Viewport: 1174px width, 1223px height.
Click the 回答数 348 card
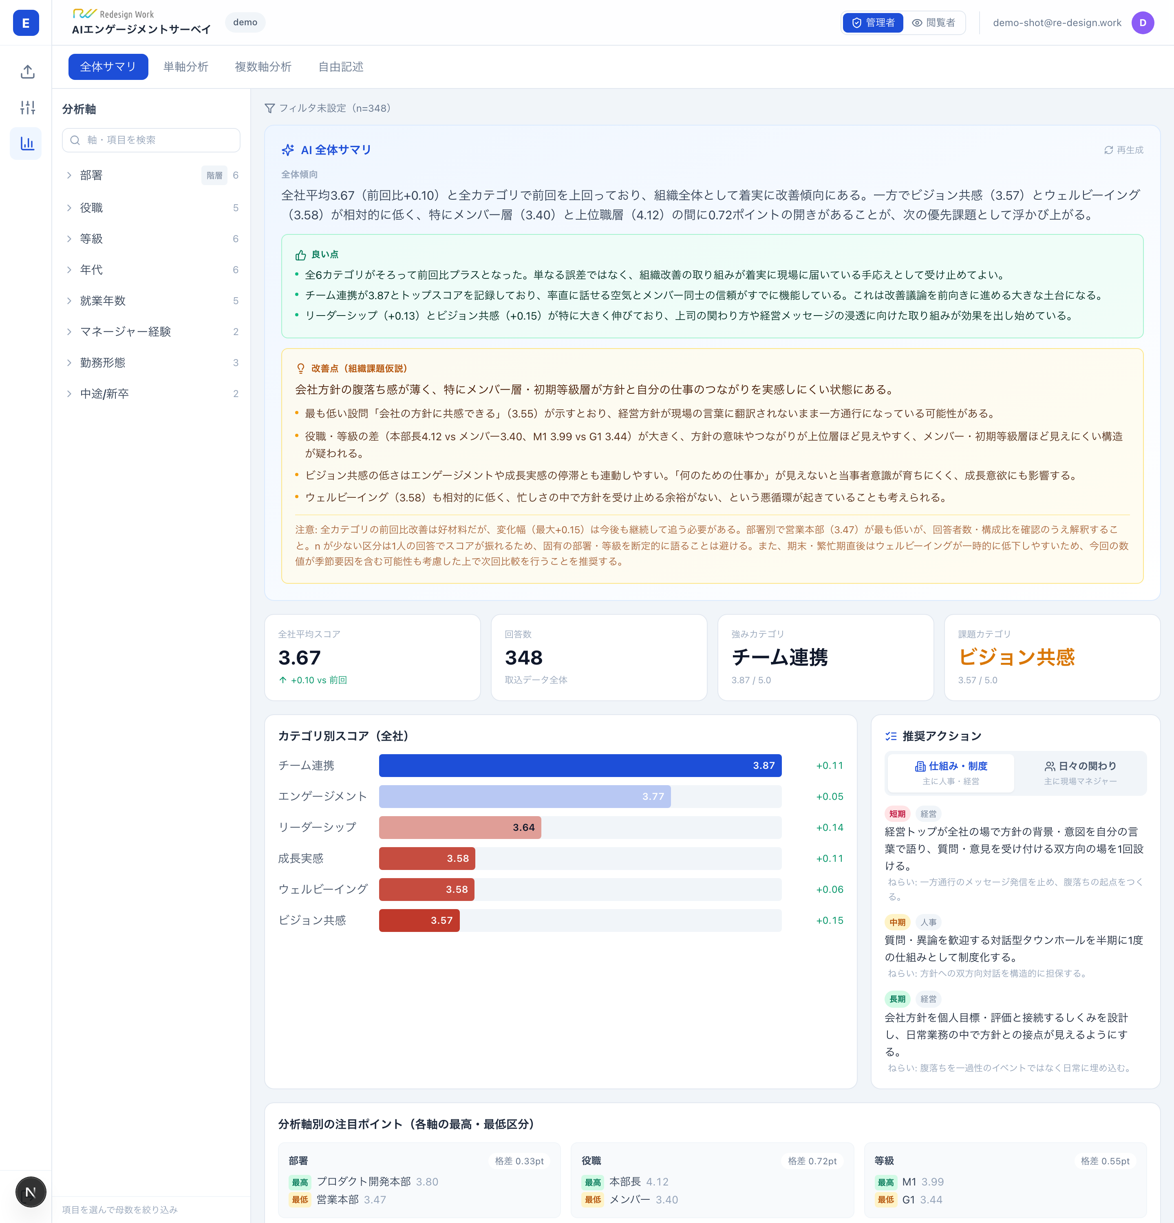[599, 657]
